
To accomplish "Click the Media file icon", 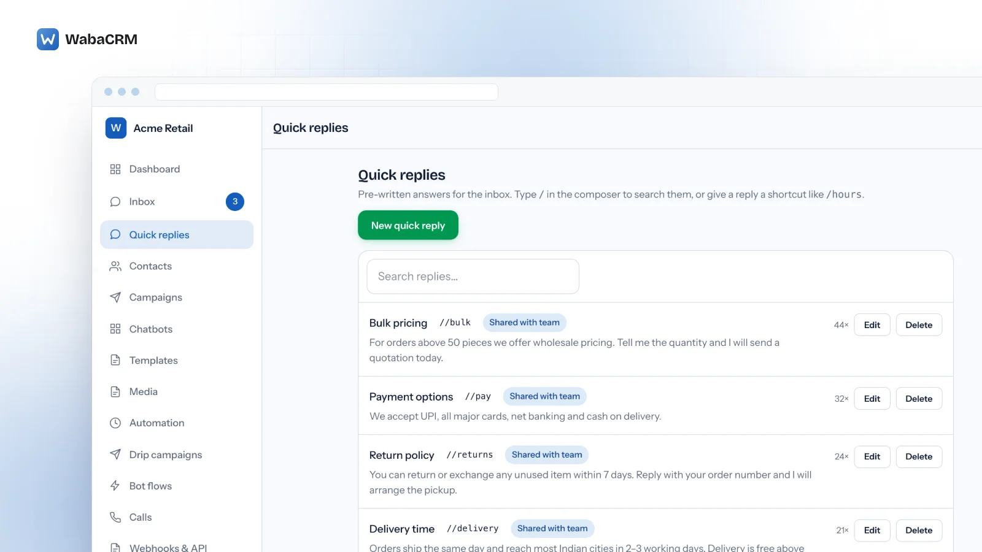I will click(x=115, y=391).
